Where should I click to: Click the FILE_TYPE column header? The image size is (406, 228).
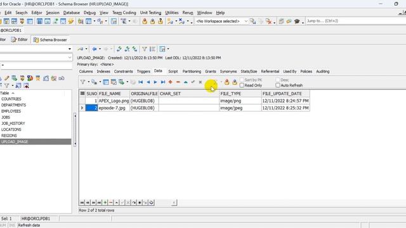[240, 94]
